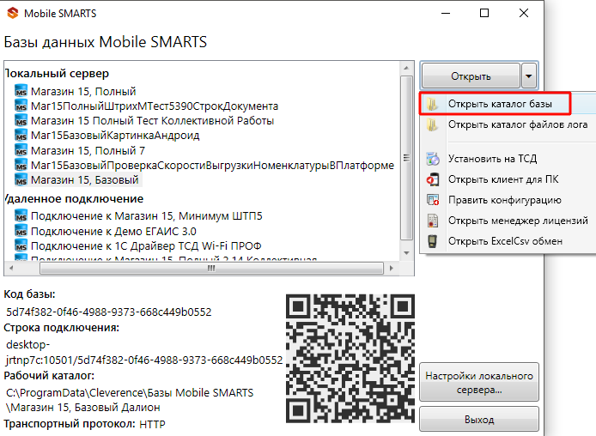
Task: Click database icon beside Магазин 15, Полный
Action: pyautogui.click(x=21, y=91)
